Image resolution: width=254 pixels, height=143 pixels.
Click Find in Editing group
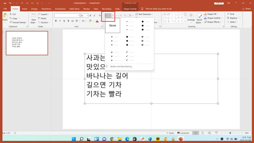(x=230, y=14)
